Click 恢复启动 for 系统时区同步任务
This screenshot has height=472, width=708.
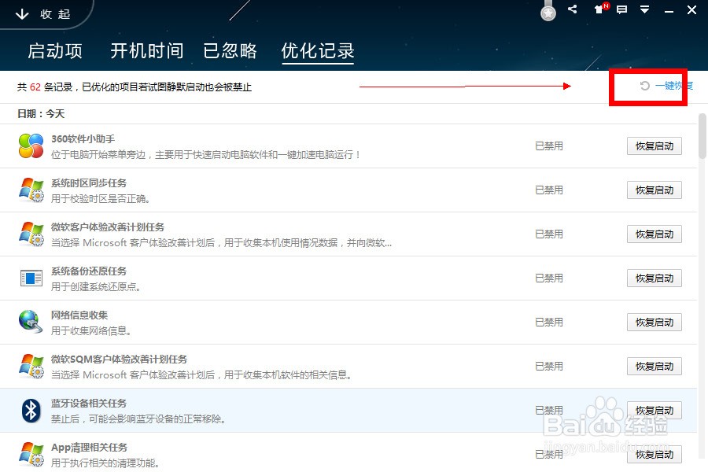click(x=654, y=190)
